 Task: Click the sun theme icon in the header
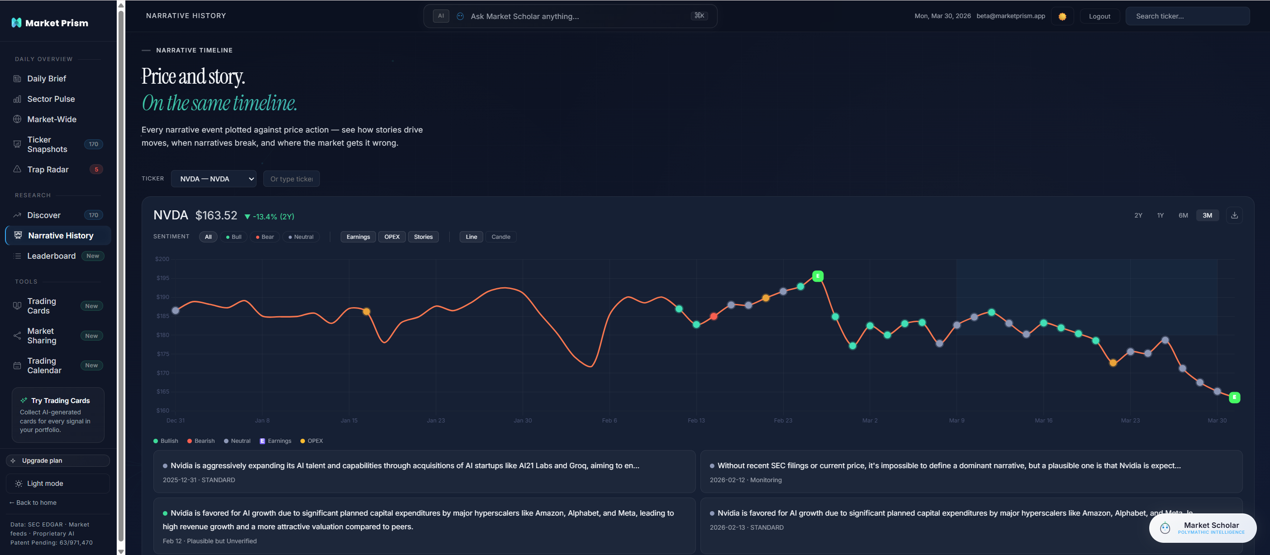[1062, 16]
